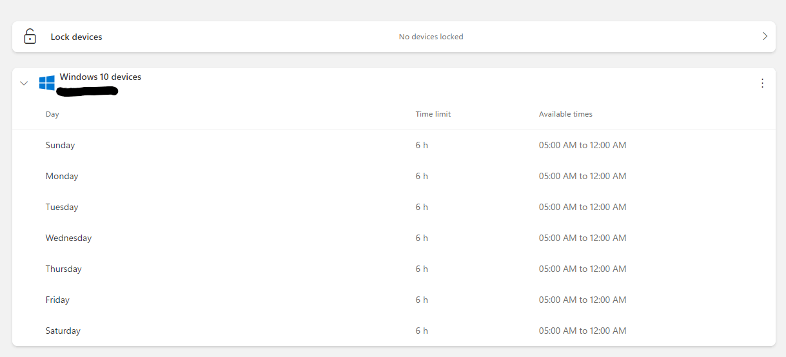
Task: Click the unlocked padlock icon
Action: (30, 37)
